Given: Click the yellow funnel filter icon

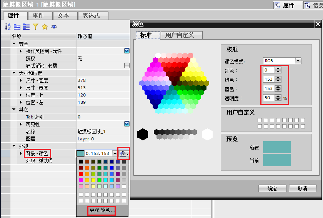Looking at the screenshot, I should point(35,27).
